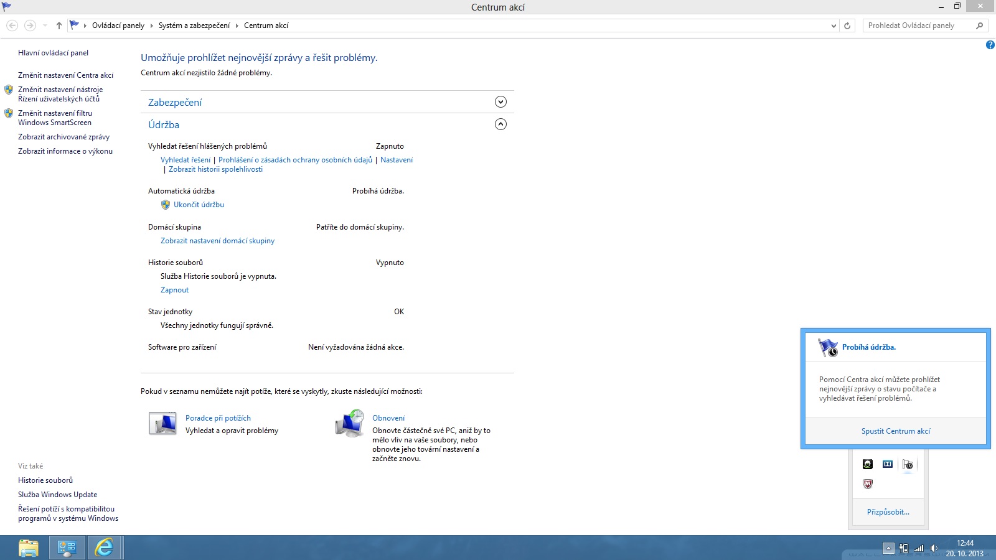Image resolution: width=996 pixels, height=560 pixels.
Task: Click Spustit Centrum akcí in the popup
Action: click(x=896, y=431)
